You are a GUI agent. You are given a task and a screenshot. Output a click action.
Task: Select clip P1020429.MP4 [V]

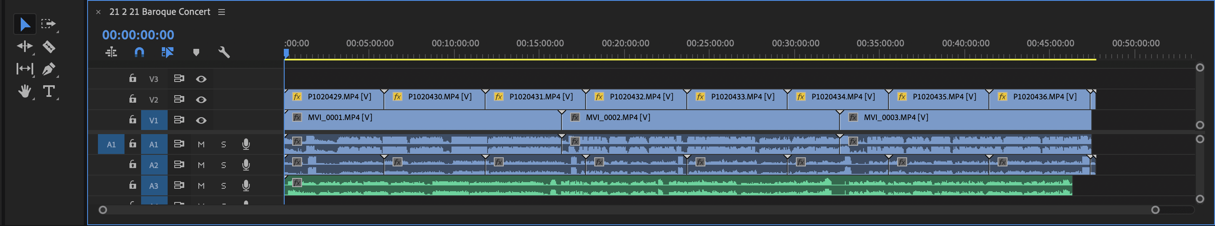coord(334,99)
